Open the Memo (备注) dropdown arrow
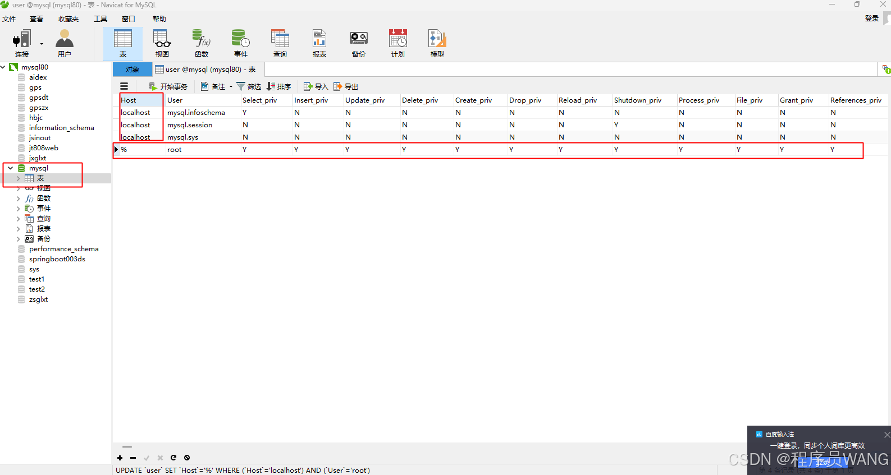891x475 pixels. (x=231, y=86)
